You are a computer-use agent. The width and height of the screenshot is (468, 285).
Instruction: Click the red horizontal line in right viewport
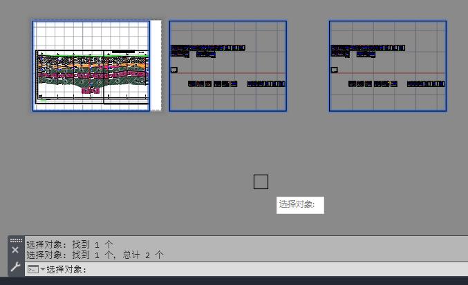tap(391, 72)
